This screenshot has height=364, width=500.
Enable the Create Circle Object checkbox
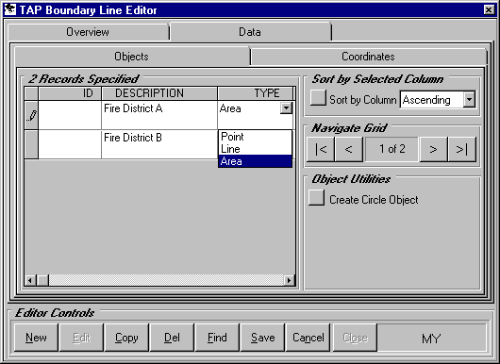316,198
